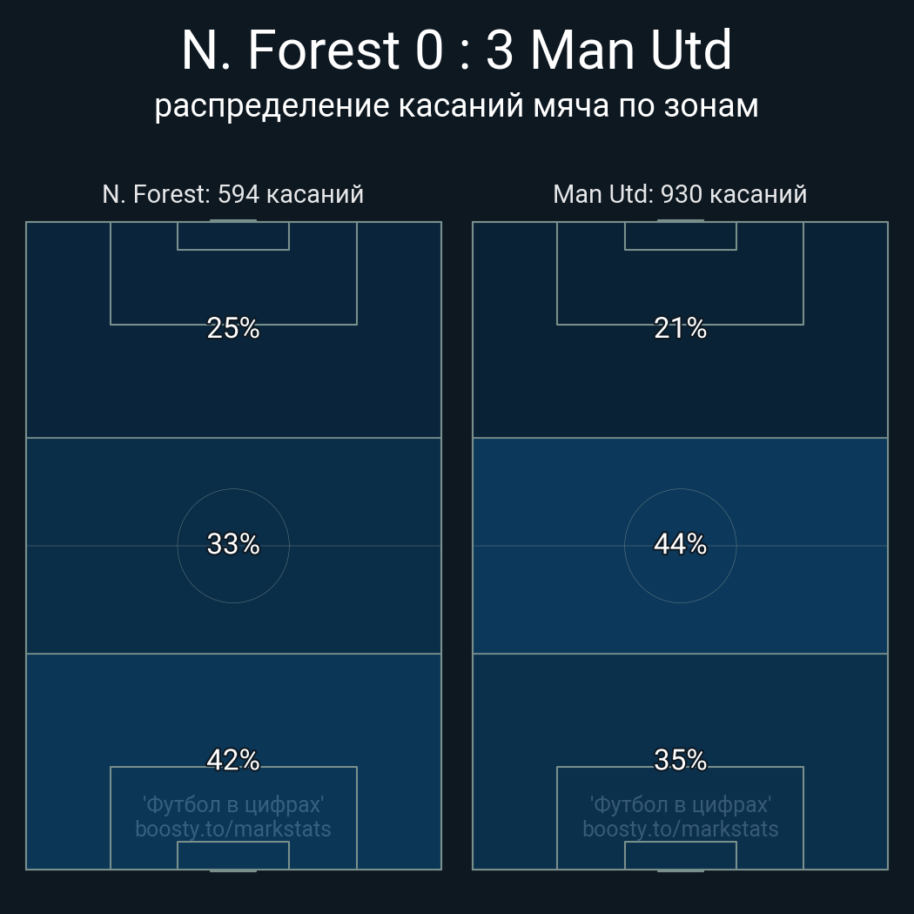Click 'Футбол в цифрах' watermark on Man Utd pitch
The width and height of the screenshot is (914, 914).
680,804
